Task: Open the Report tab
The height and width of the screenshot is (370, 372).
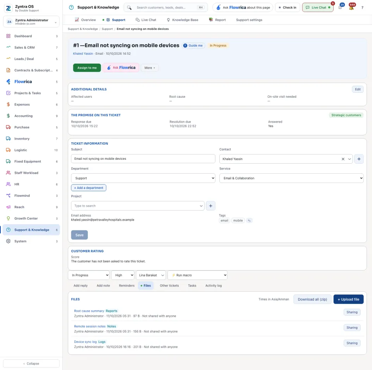Action: click(217, 20)
